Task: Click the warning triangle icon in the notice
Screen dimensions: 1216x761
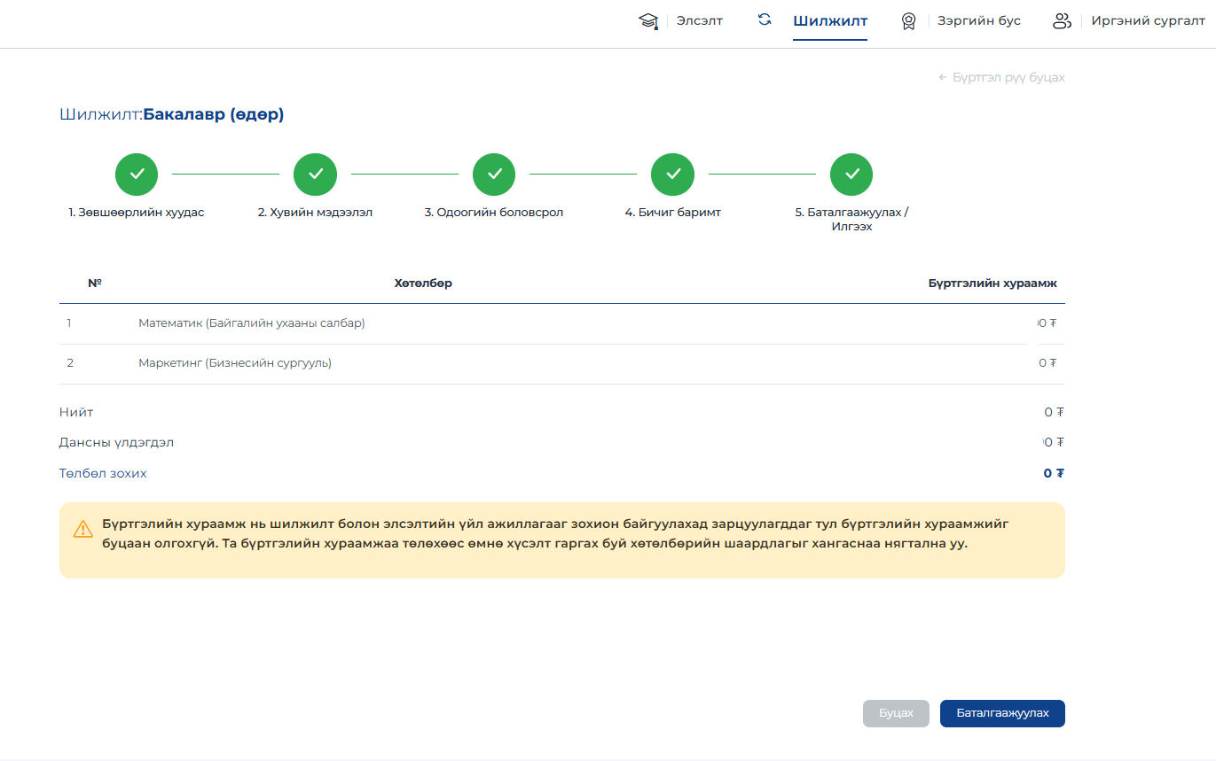Action: pos(82,529)
